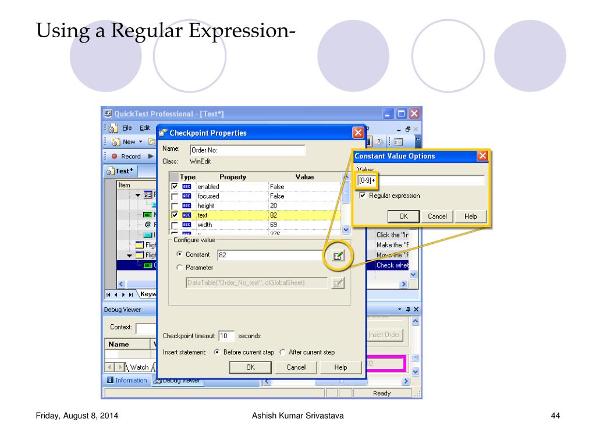Click the ABC type icon for height row
The height and width of the screenshot is (447, 596).
point(187,205)
